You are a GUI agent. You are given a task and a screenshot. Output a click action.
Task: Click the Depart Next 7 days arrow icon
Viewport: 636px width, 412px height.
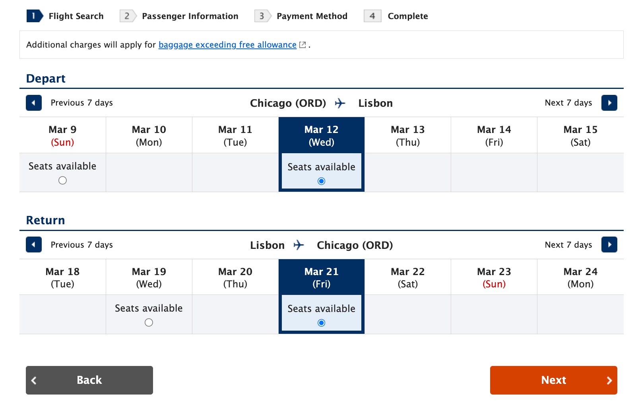pos(609,103)
